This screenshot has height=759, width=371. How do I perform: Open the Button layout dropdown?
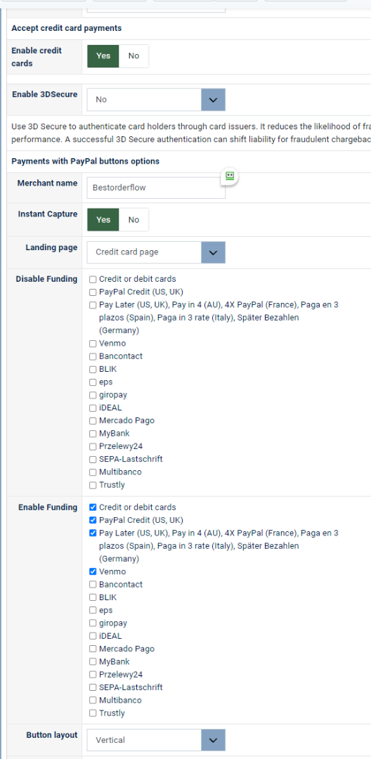pos(156,740)
